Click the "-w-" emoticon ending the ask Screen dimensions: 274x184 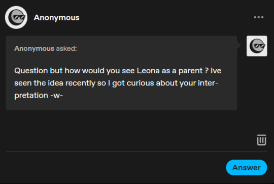coord(56,96)
